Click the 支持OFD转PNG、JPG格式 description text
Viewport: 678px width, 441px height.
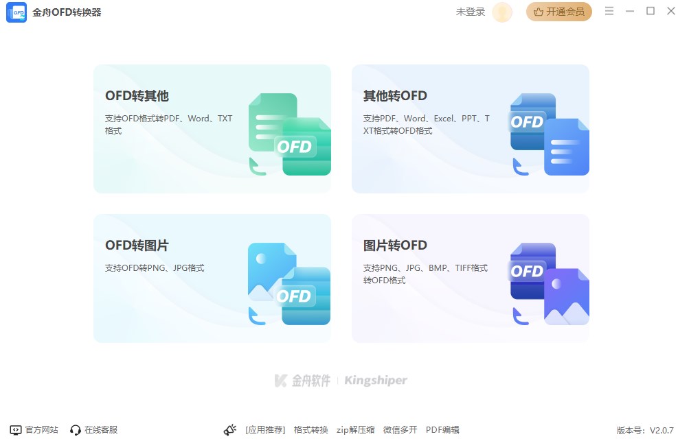[155, 268]
